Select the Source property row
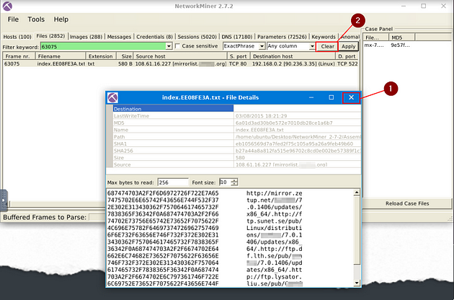454x300 pixels. tap(236, 164)
